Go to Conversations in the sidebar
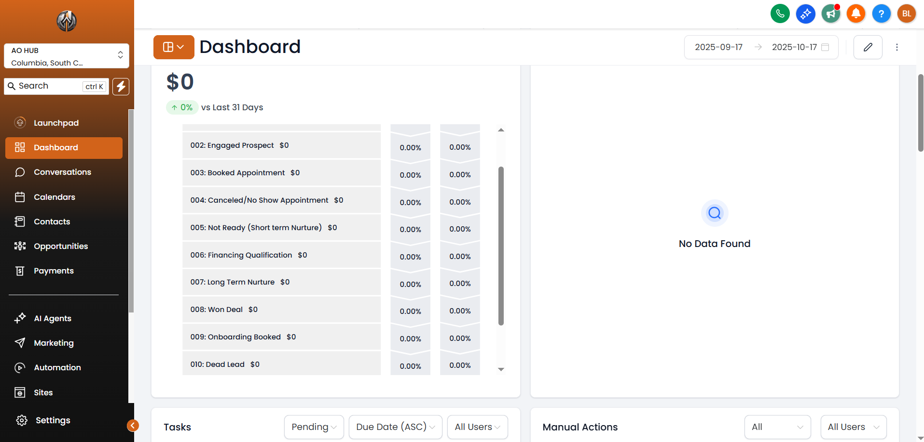Viewport: 924px width, 442px height. (62, 172)
